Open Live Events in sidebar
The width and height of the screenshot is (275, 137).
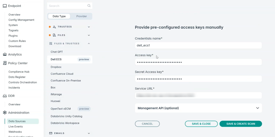pyautogui.click(x=16, y=127)
